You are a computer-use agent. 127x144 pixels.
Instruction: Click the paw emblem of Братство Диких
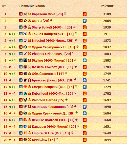click(25, 80)
